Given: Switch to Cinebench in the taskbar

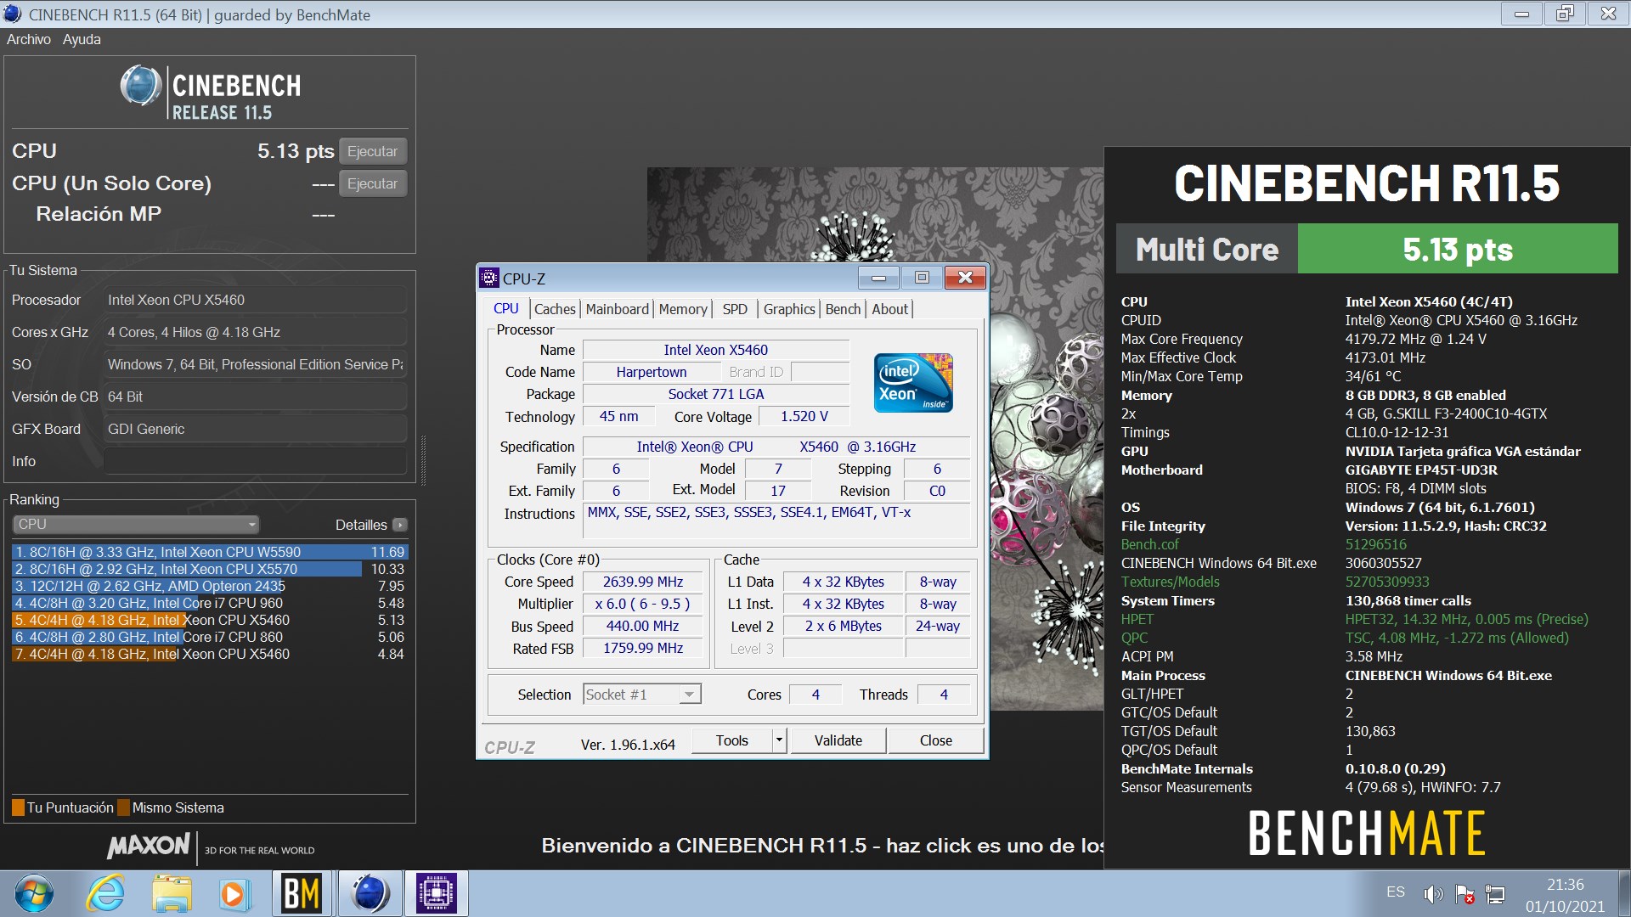Looking at the screenshot, I should click(370, 894).
